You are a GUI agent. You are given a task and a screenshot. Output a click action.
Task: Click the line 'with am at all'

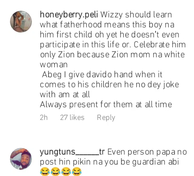[x=65, y=95]
